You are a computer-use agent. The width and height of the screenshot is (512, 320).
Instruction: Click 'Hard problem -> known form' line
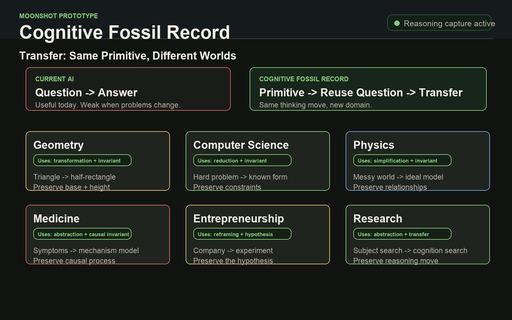(240, 177)
